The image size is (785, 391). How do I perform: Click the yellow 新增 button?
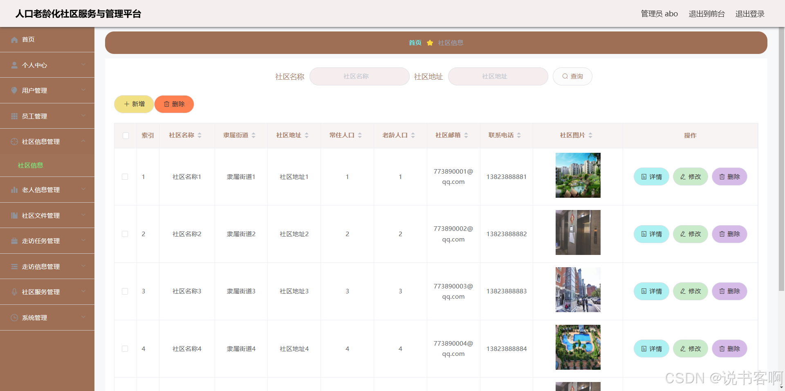(x=134, y=104)
